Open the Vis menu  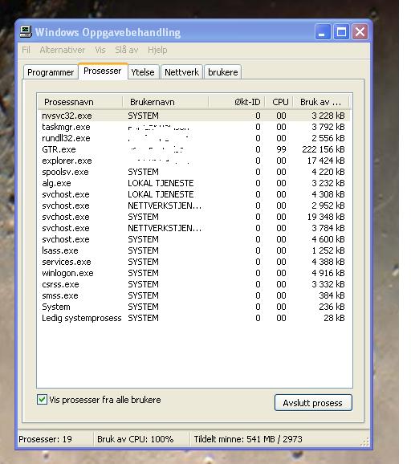(100, 50)
